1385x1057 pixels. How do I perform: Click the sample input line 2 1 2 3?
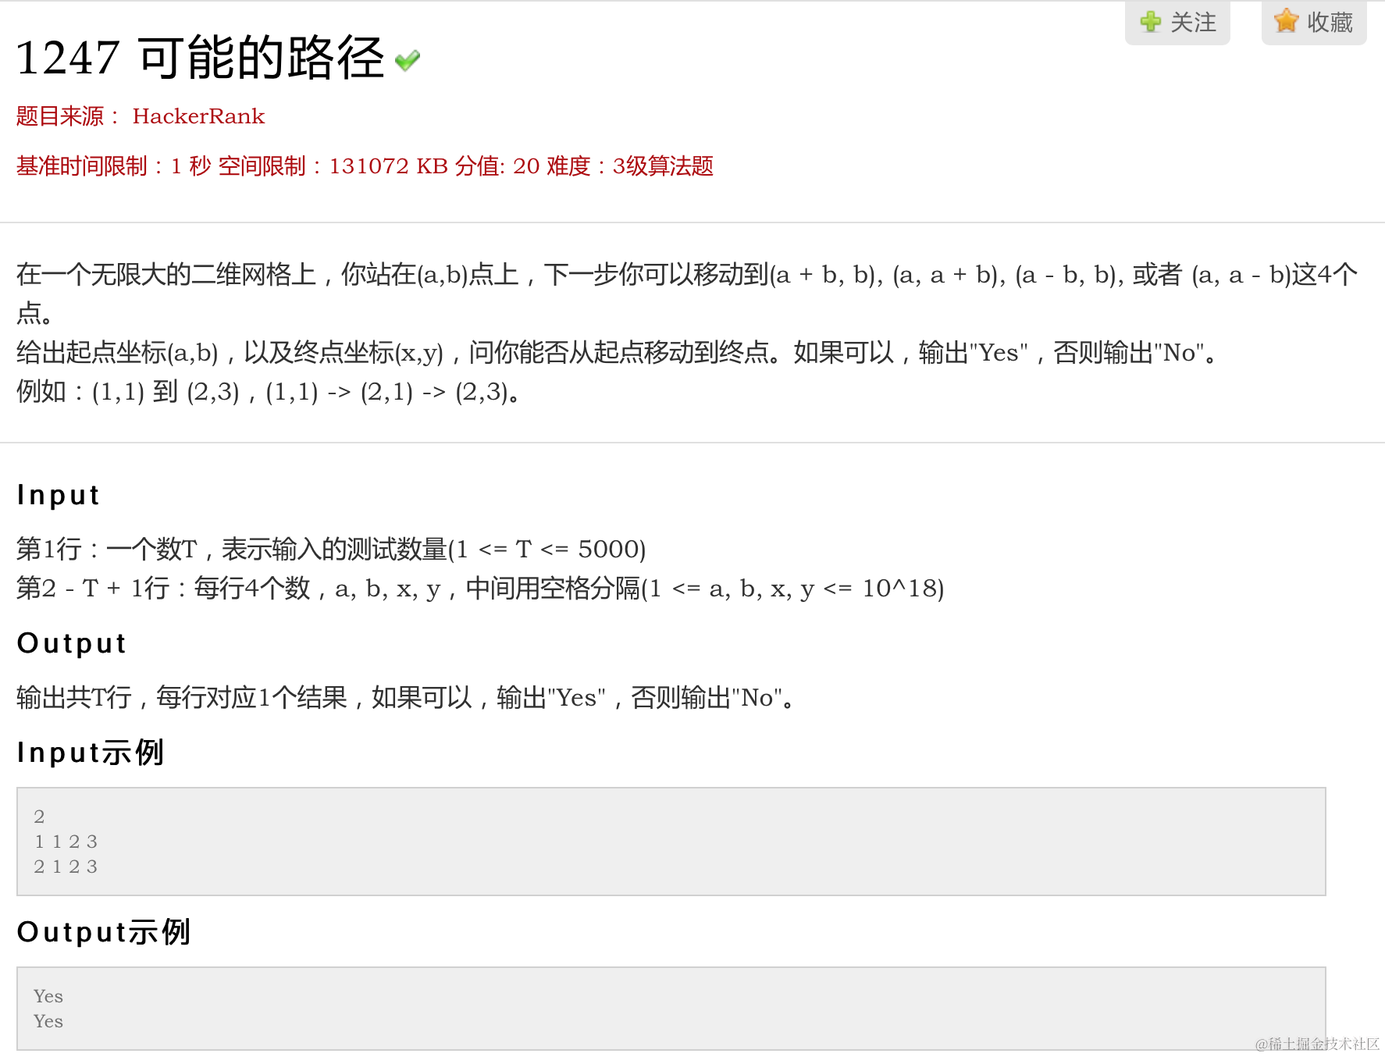(66, 867)
